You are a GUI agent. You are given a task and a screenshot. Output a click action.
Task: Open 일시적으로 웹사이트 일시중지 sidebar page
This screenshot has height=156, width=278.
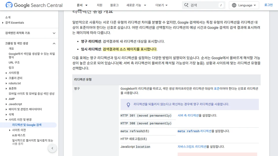[x=33, y=142]
